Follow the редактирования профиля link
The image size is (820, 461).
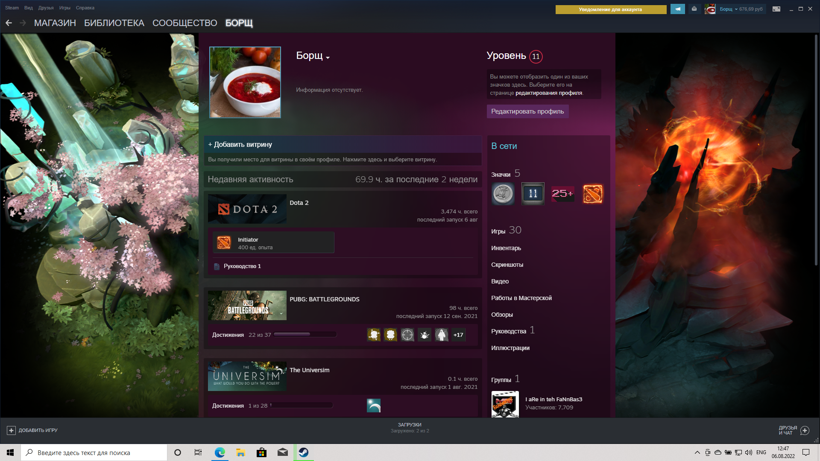click(x=549, y=93)
